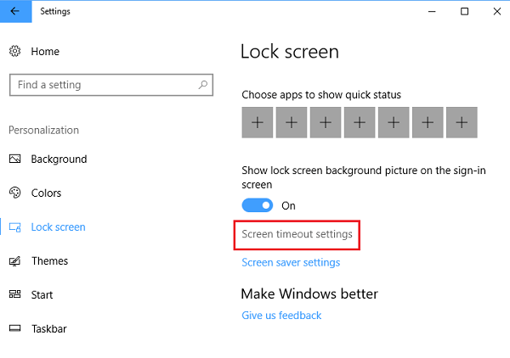This screenshot has height=358, width=510.
Task: Click the Home gear icon
Action: tap(15, 52)
